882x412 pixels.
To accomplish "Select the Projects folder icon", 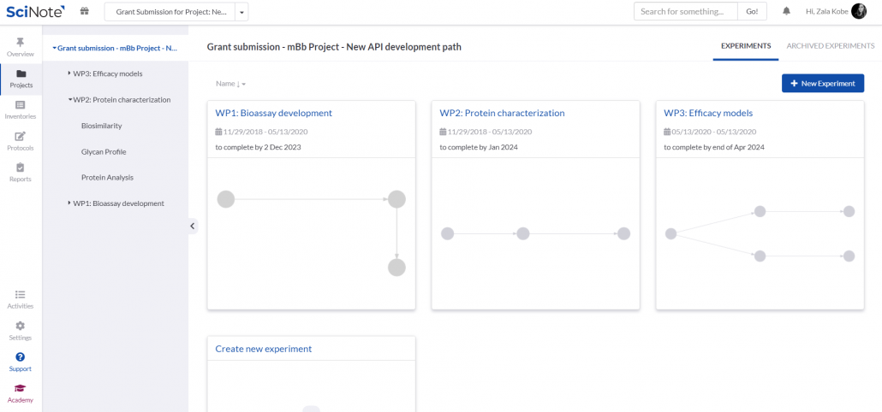I will pos(21,74).
